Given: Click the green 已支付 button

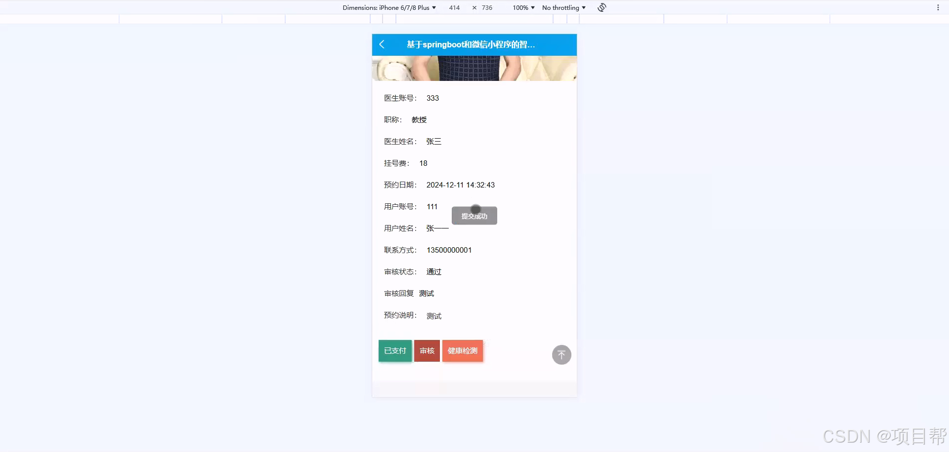Looking at the screenshot, I should (x=394, y=351).
